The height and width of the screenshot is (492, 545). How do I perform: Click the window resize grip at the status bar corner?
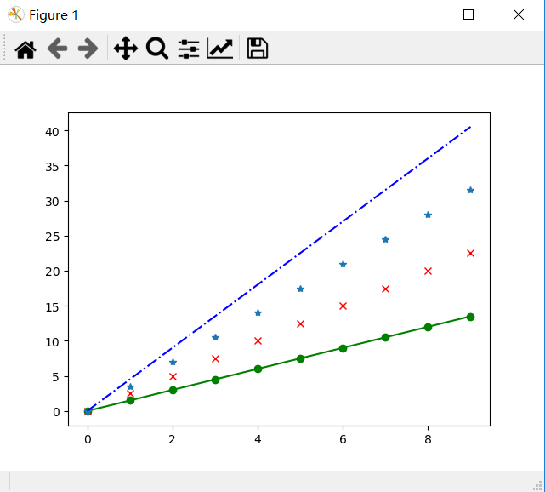click(537, 486)
